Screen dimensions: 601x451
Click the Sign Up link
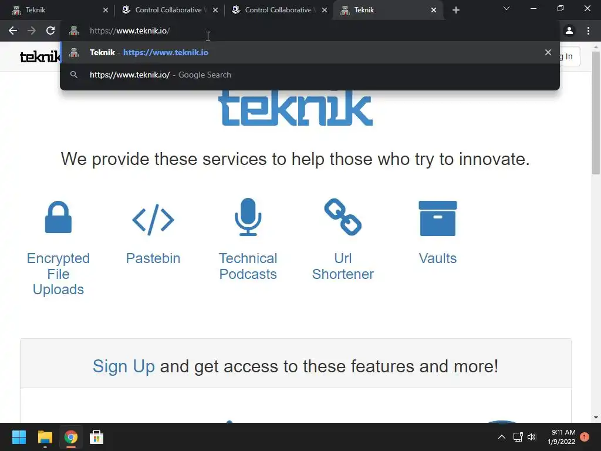[123, 366]
